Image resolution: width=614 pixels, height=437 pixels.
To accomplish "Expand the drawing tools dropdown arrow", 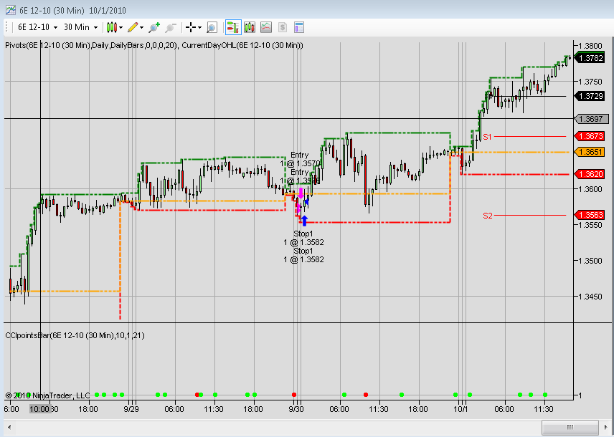I will 142,28.
